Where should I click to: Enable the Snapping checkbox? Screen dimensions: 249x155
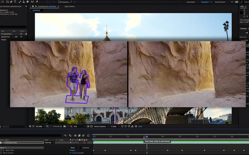point(60,2)
